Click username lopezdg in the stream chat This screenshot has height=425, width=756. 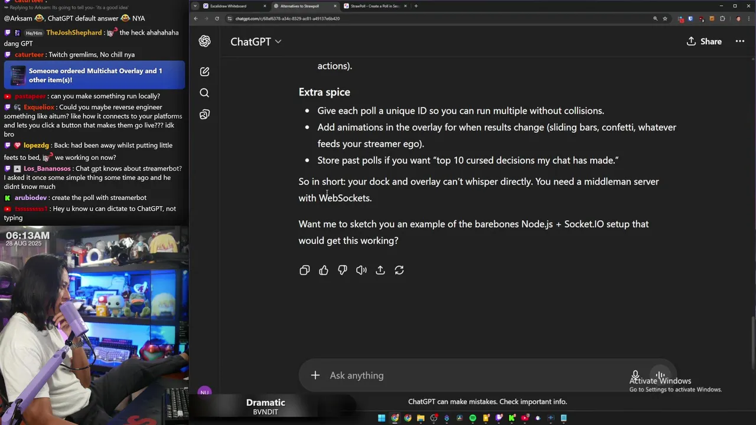(36, 145)
